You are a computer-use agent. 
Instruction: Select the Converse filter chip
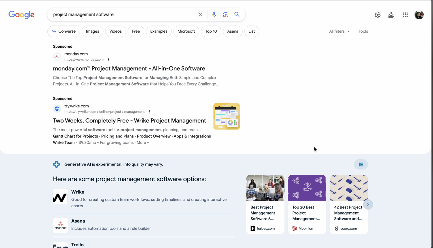pyautogui.click(x=64, y=31)
